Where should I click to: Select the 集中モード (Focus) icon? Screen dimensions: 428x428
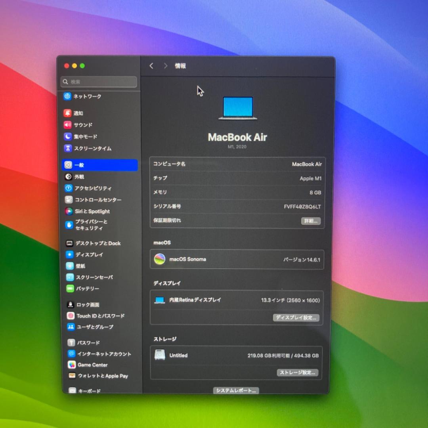pyautogui.click(x=67, y=137)
